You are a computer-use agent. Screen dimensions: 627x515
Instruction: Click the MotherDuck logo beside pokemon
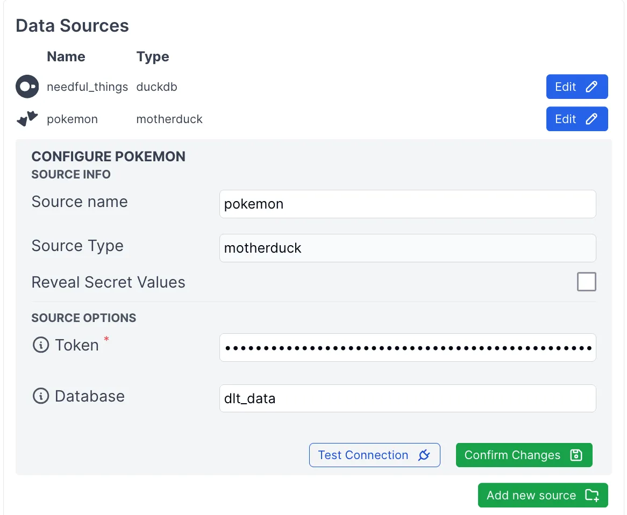(x=27, y=119)
